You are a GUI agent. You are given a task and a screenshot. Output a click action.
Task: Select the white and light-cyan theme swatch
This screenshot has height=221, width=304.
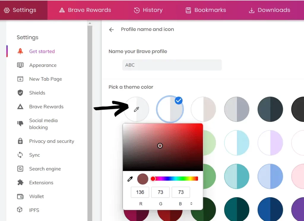pos(237,143)
